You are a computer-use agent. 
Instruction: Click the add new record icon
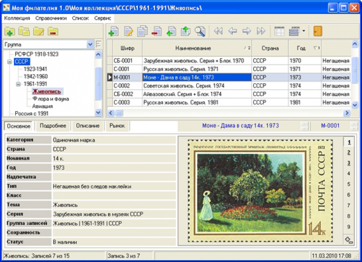coord(113,32)
